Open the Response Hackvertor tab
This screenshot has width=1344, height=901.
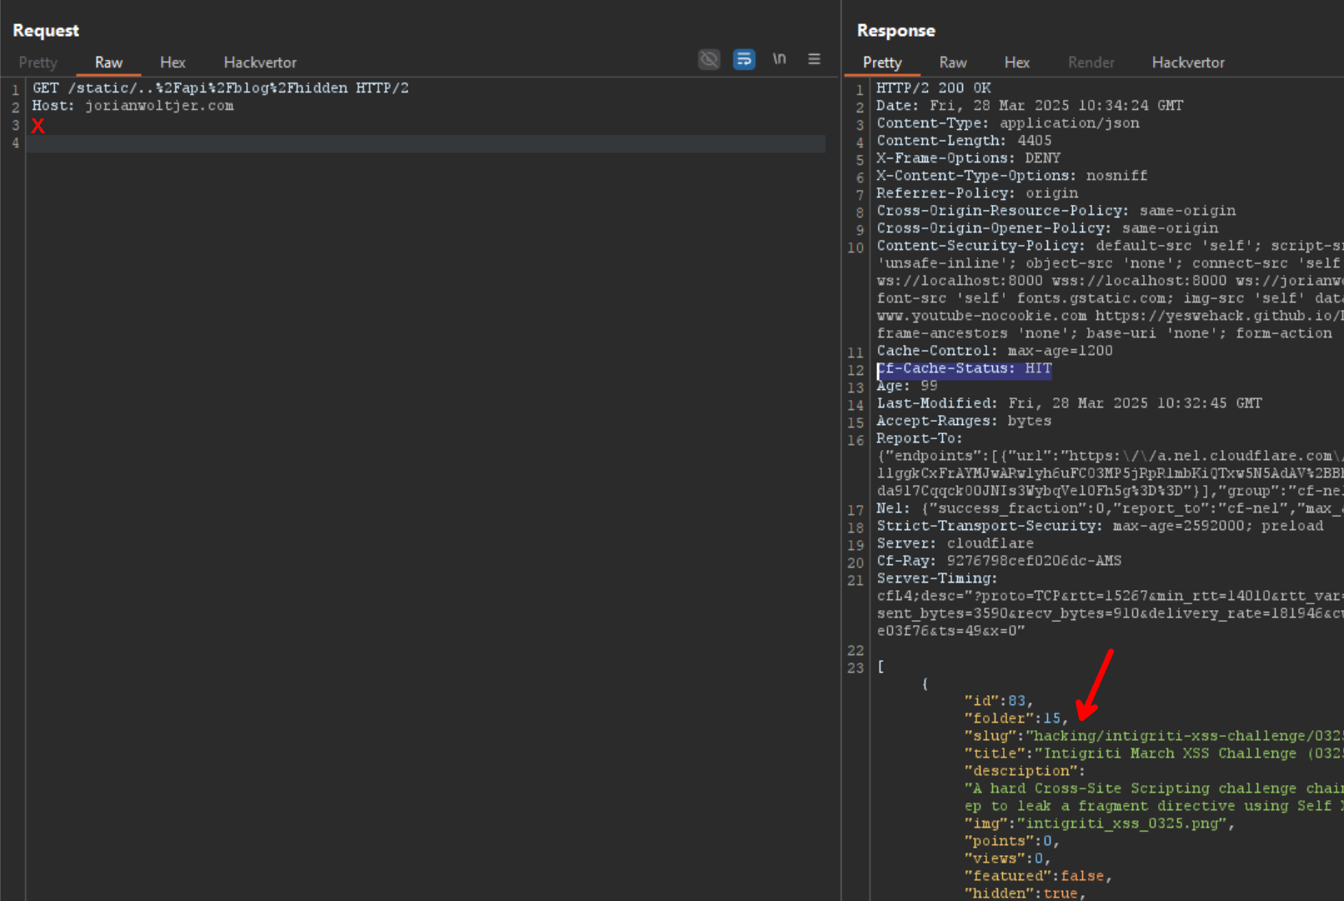1188,63
